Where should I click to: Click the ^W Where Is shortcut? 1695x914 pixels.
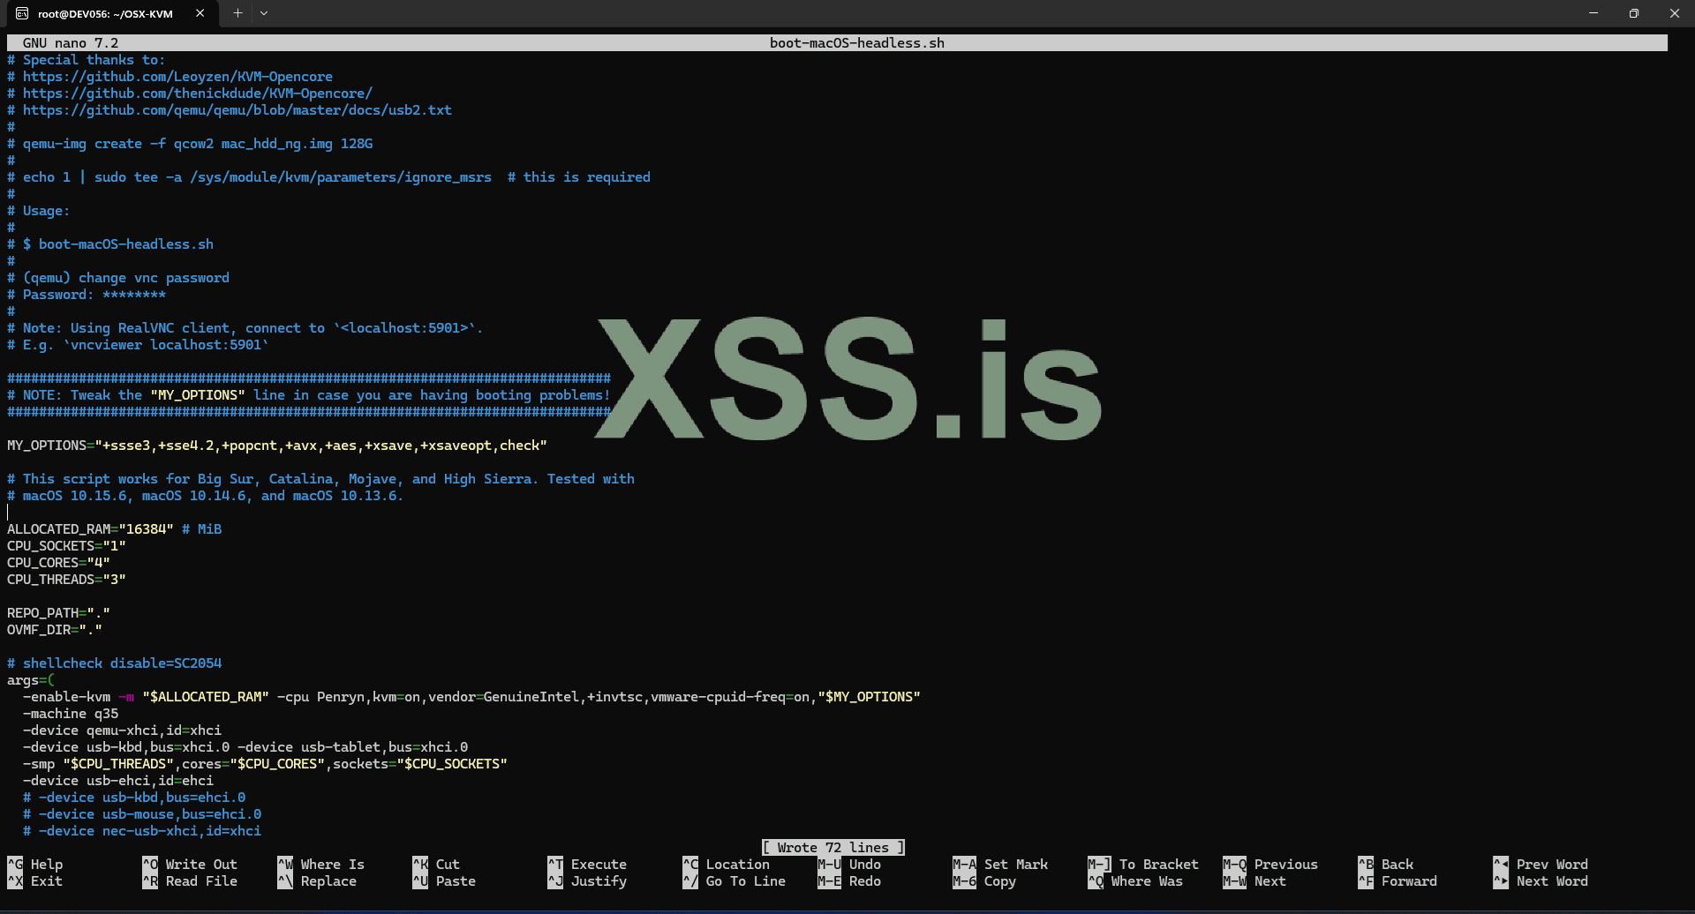(x=320, y=865)
